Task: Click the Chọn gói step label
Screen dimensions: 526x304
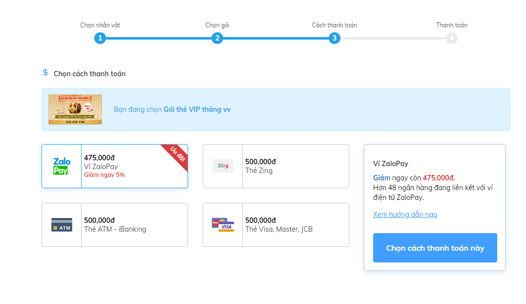Action: tap(217, 25)
